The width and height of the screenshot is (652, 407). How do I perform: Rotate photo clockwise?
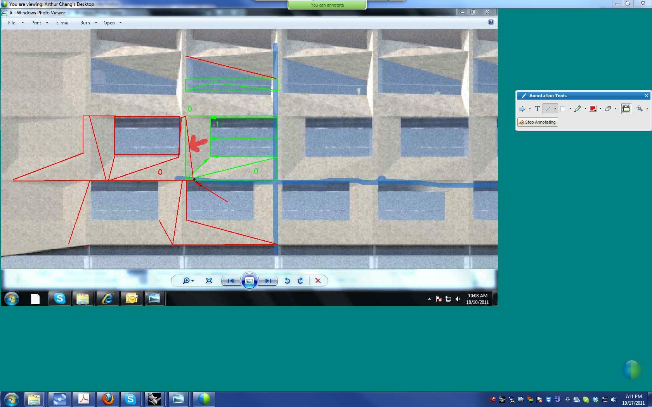pyautogui.click(x=300, y=281)
